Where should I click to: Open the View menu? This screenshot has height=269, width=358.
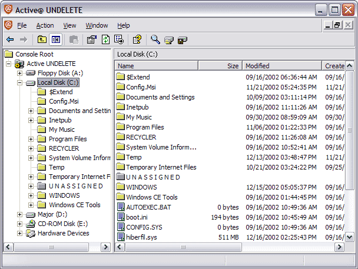(x=69, y=25)
